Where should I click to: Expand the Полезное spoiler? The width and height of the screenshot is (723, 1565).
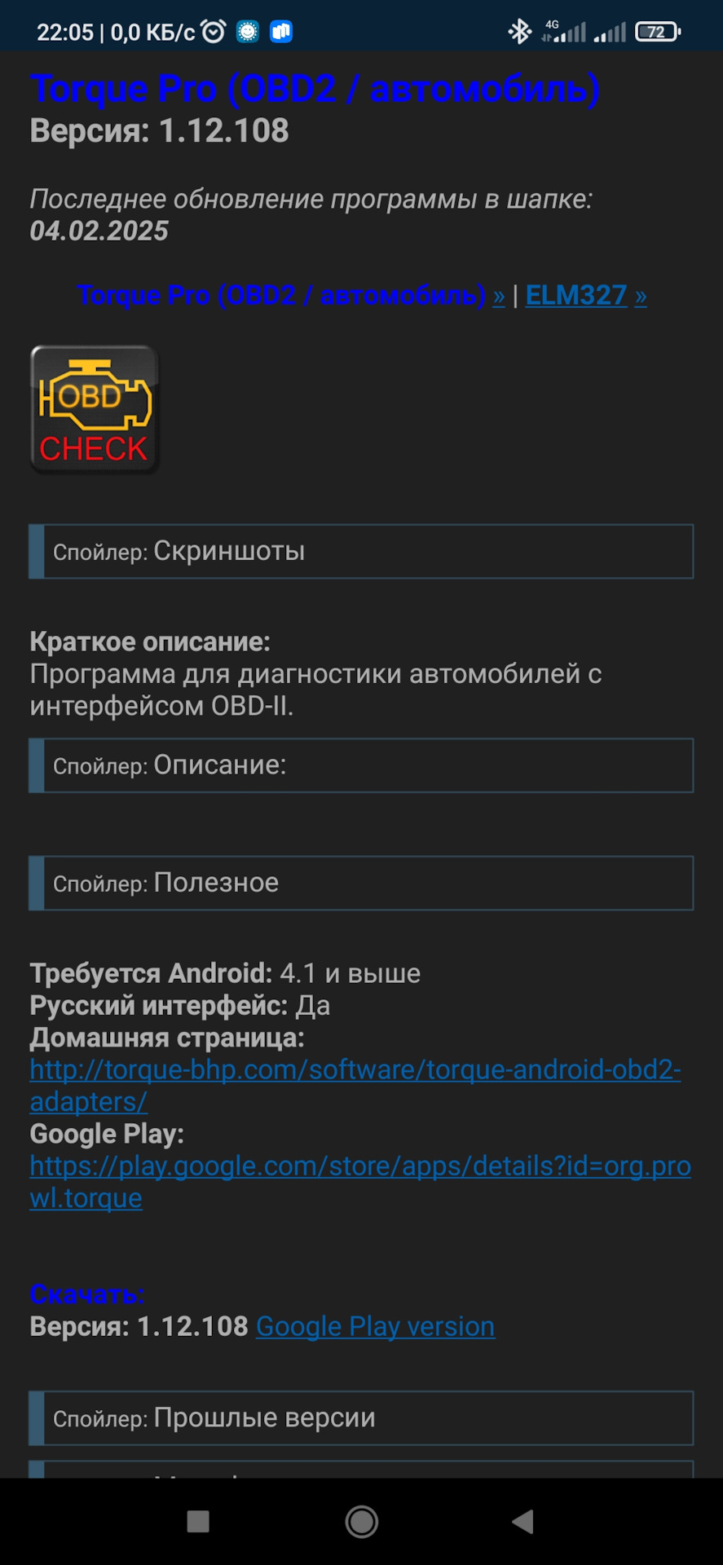[361, 883]
